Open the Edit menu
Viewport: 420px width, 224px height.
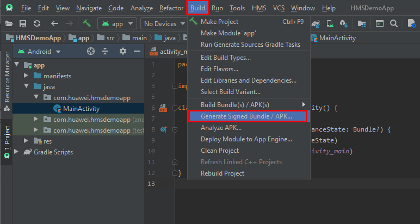click(44, 8)
